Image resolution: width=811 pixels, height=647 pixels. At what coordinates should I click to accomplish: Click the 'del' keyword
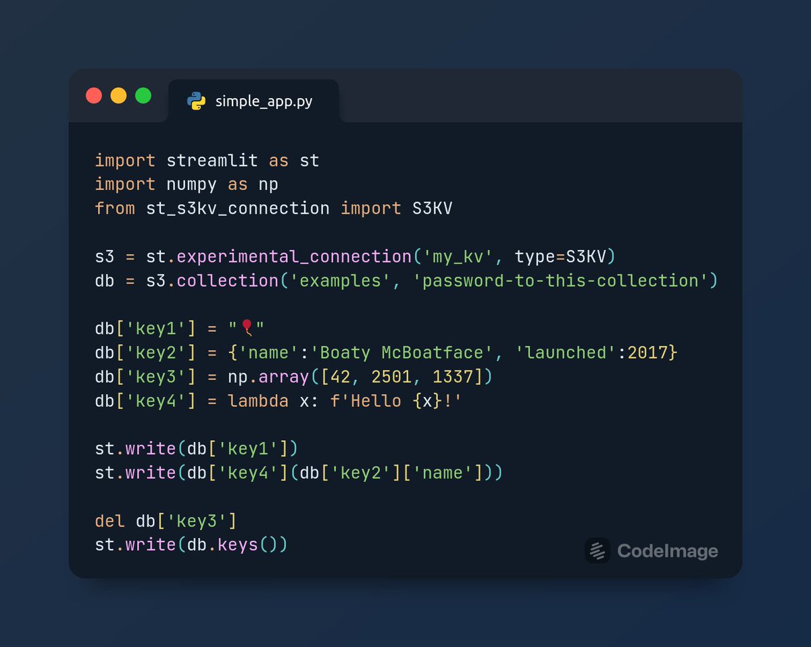point(110,521)
